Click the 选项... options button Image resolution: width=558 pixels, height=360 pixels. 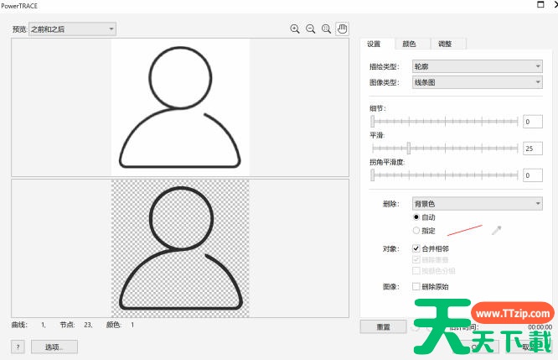click(x=54, y=346)
